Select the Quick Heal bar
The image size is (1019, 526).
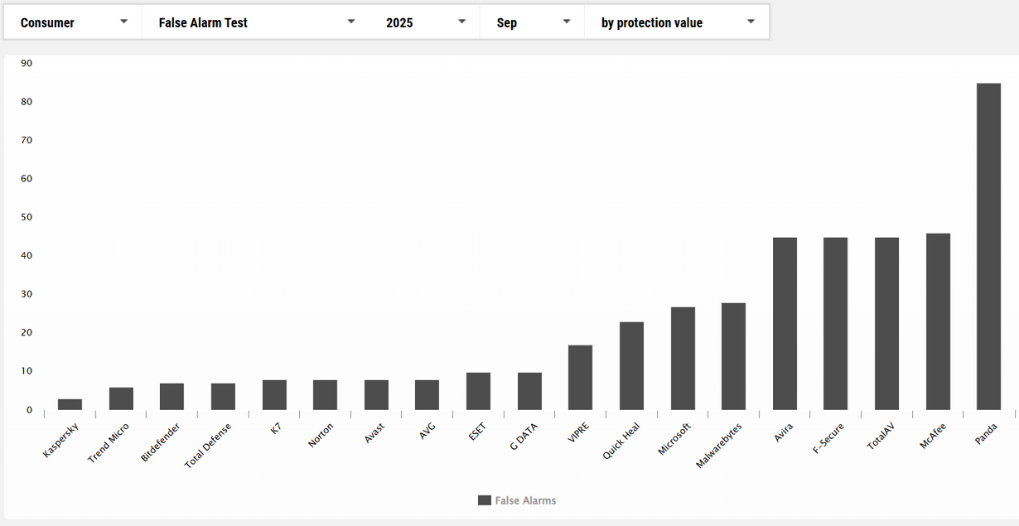631,366
